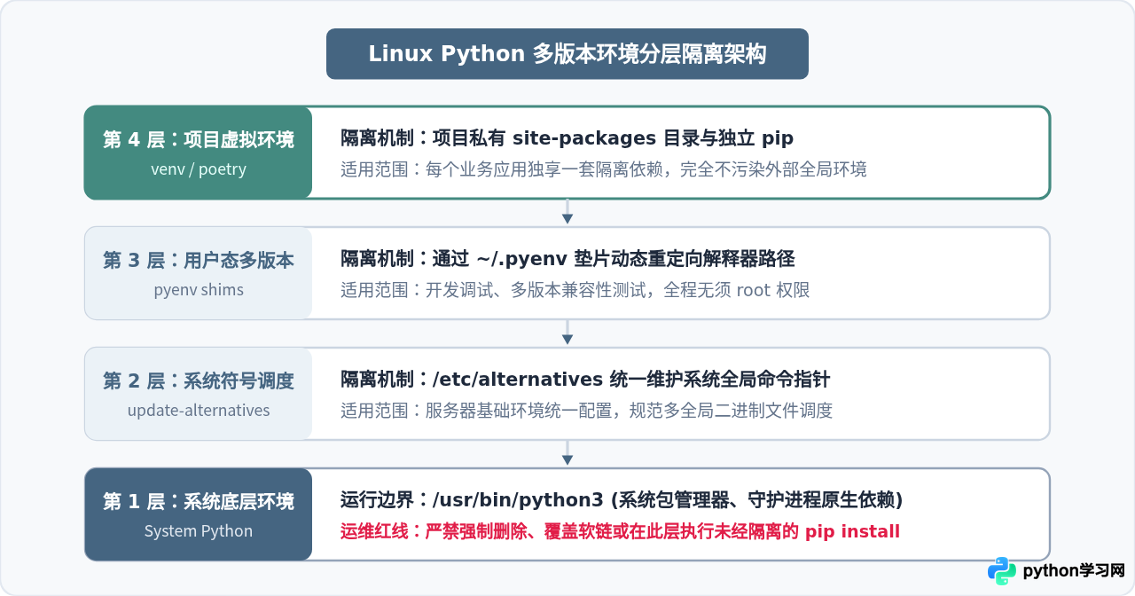Select the '第 4 层：项目虚拟环境' heading

(x=199, y=139)
